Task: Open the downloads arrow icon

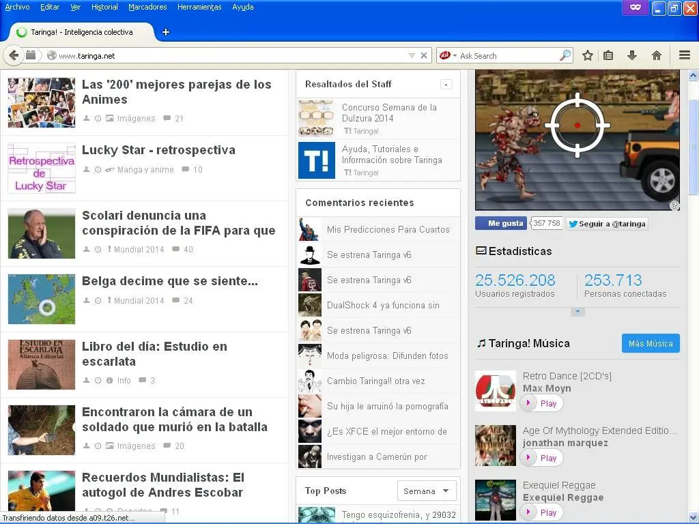Action: pyautogui.click(x=632, y=56)
